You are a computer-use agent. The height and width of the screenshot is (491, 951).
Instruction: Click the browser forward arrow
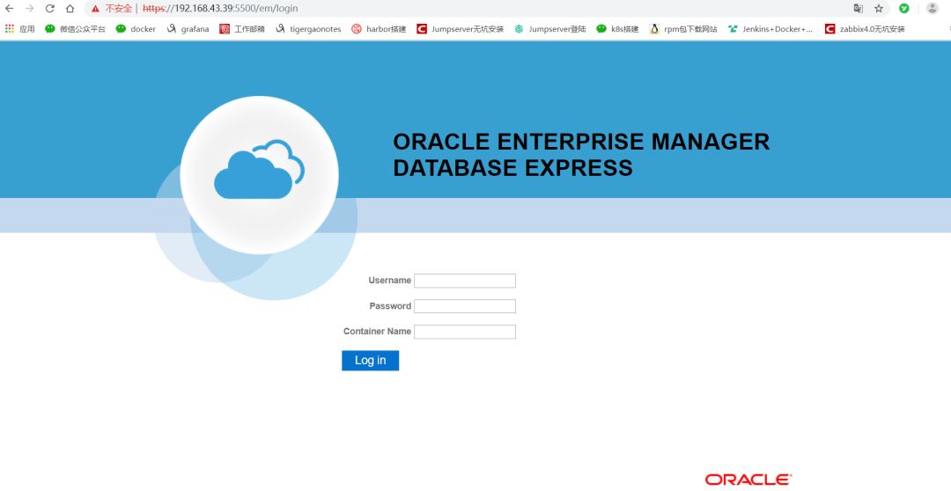click(x=29, y=9)
